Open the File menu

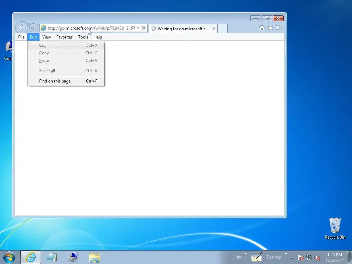pyautogui.click(x=21, y=37)
